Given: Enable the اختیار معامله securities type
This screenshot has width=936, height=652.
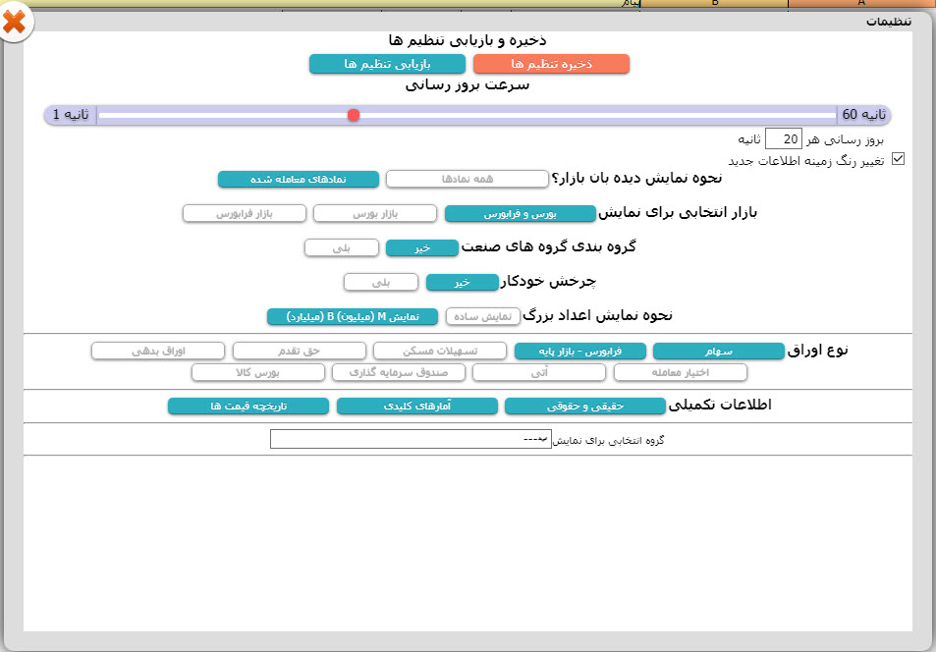Looking at the screenshot, I should (681, 372).
